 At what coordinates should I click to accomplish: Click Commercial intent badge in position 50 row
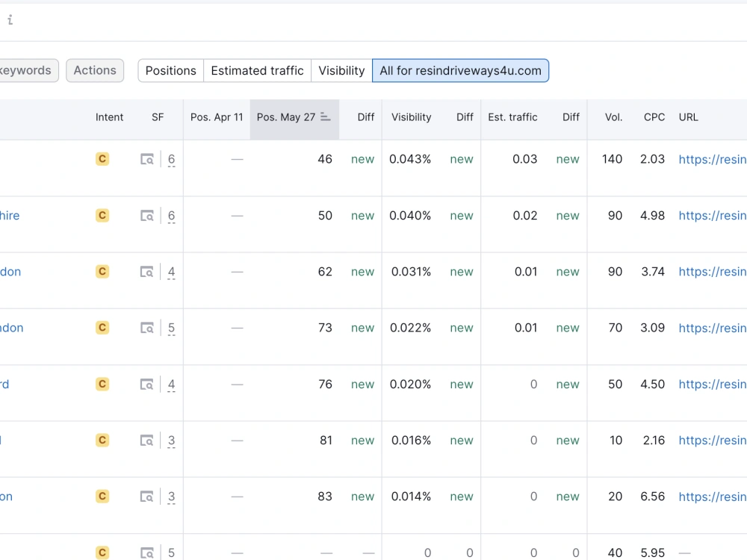(102, 216)
